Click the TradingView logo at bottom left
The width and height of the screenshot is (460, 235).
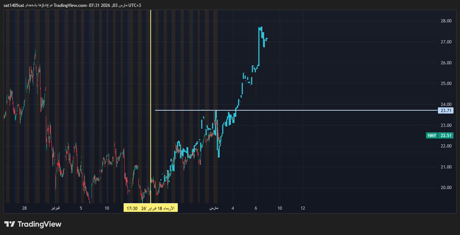click(x=33, y=224)
